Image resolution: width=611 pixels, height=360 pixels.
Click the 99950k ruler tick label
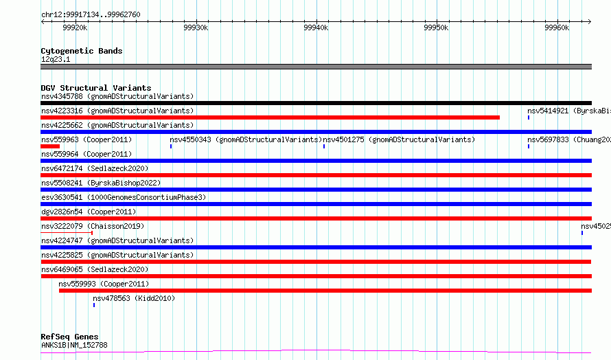point(436,27)
